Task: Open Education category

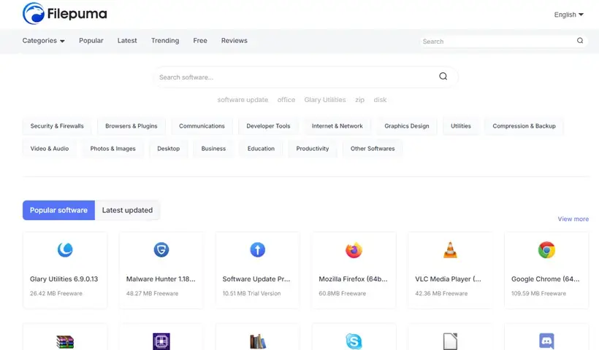Action: point(261,148)
